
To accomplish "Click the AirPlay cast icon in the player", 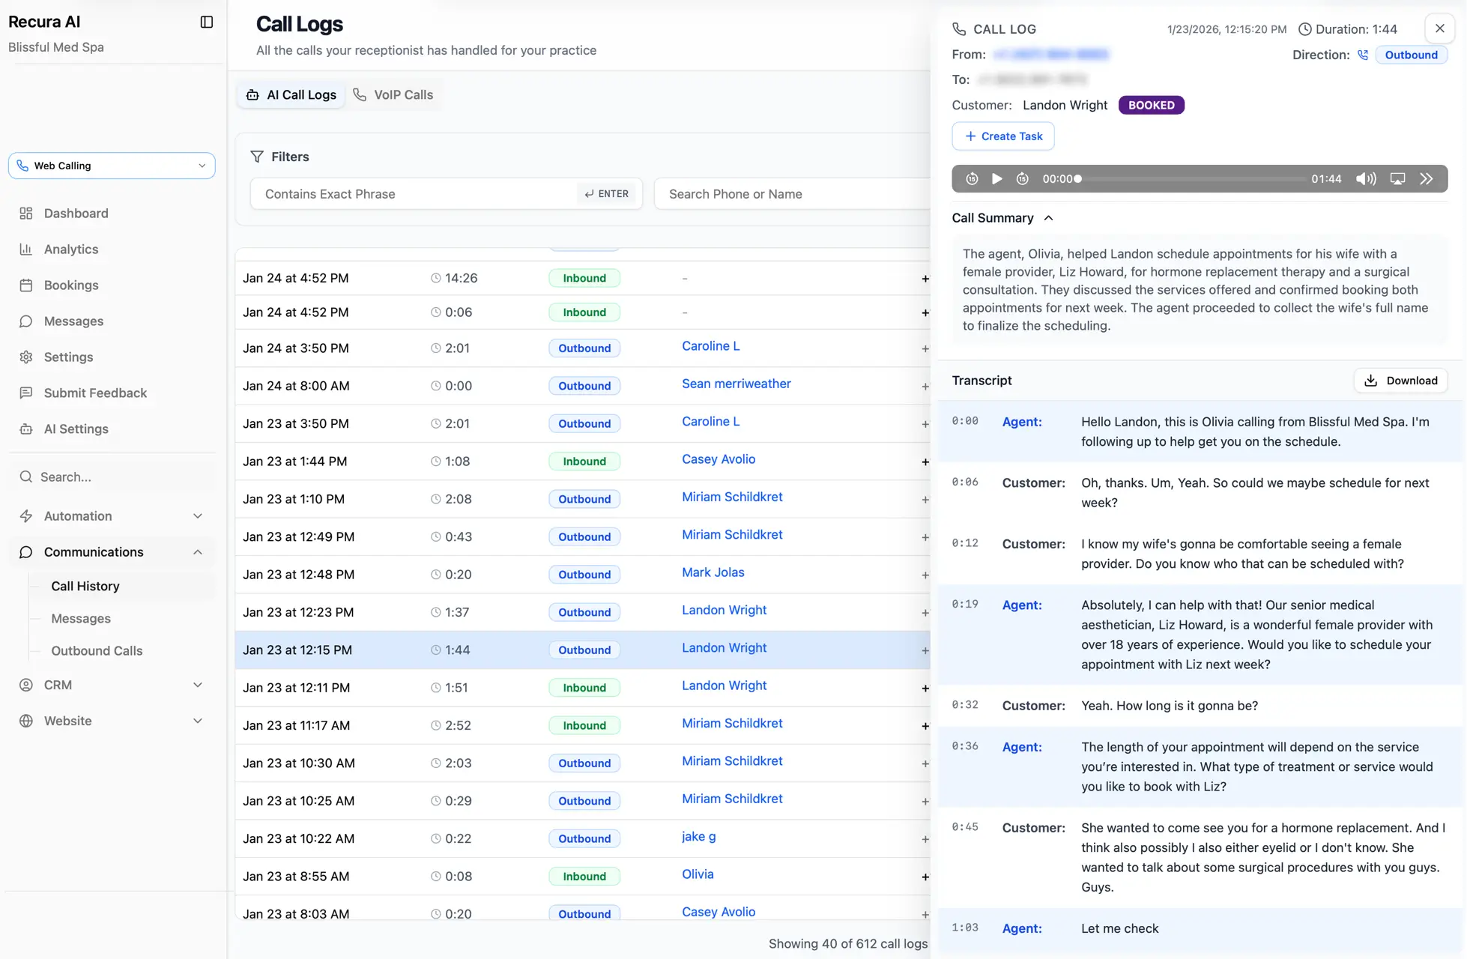I will 1397,179.
